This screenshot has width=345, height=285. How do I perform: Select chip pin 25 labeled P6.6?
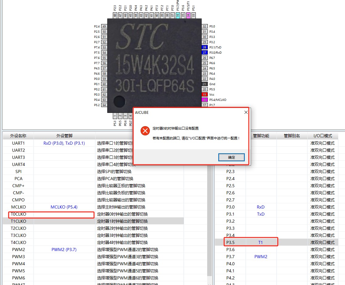[204, 63]
